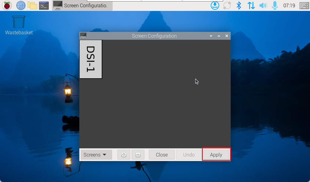The image size is (310, 182).
Task: Open the file manager folder icon
Action: 32,5
